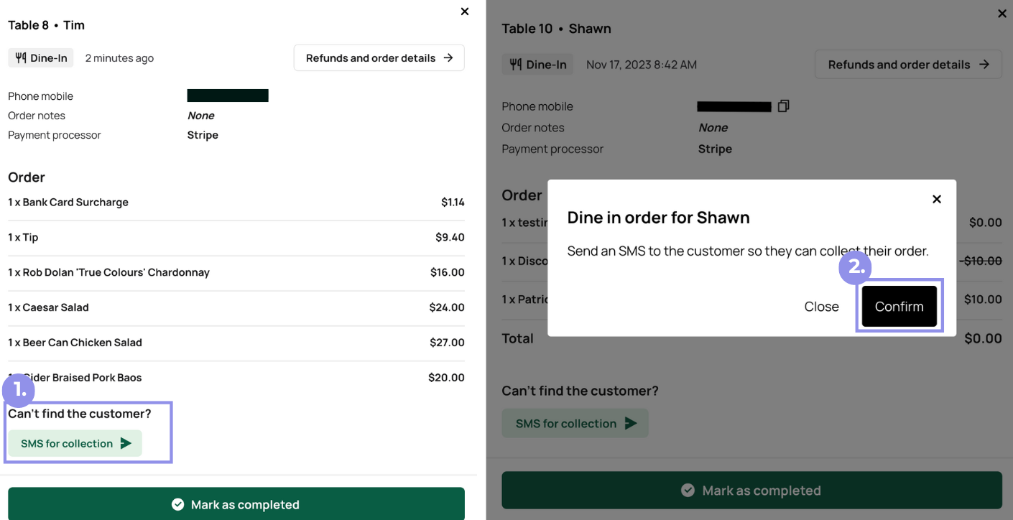
Task: Close Tim's Table 8 order panel
Action: 465,11
